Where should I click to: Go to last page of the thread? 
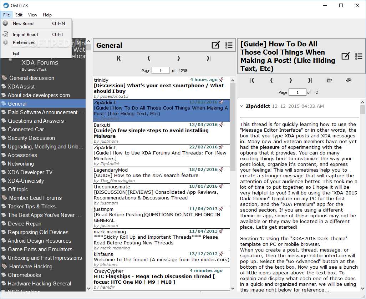(310, 80)
